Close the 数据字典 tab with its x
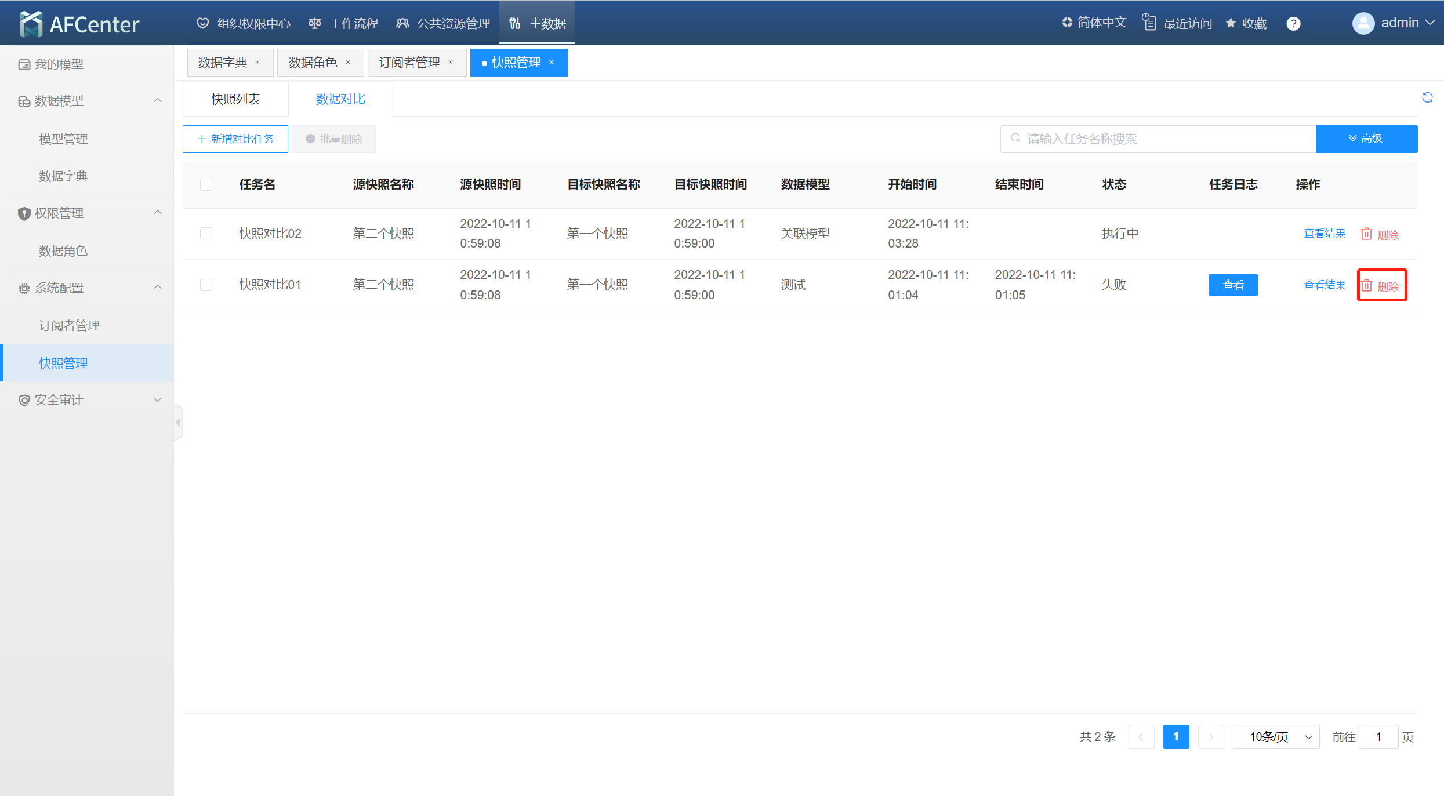 (257, 63)
